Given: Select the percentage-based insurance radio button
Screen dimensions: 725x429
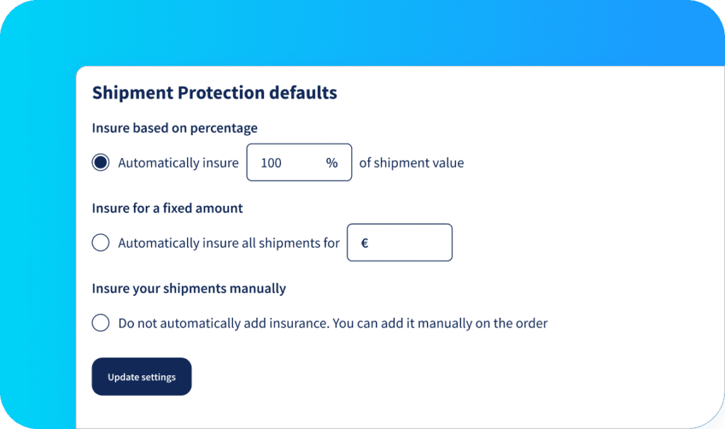Looking at the screenshot, I should tap(100, 162).
